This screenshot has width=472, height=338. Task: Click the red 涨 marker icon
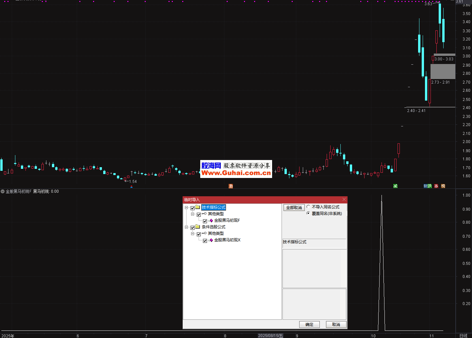[436, 186]
